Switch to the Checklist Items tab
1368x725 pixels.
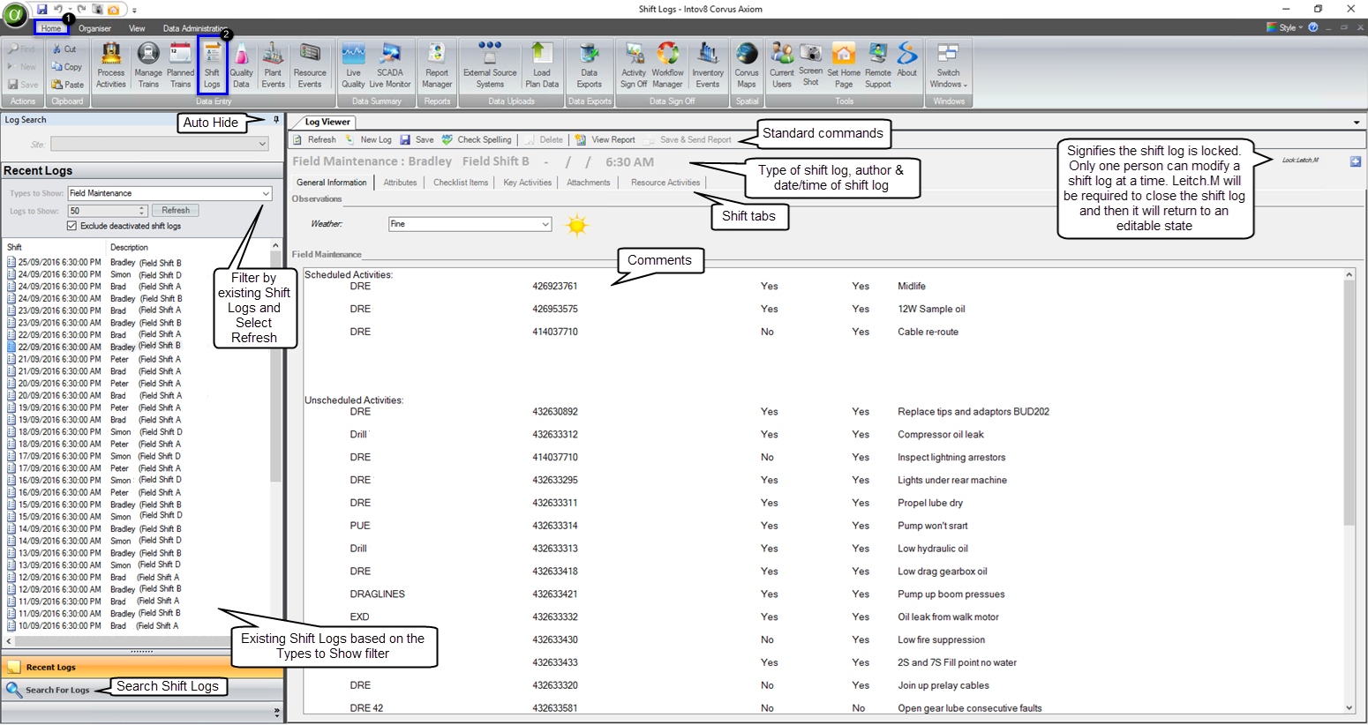point(461,183)
